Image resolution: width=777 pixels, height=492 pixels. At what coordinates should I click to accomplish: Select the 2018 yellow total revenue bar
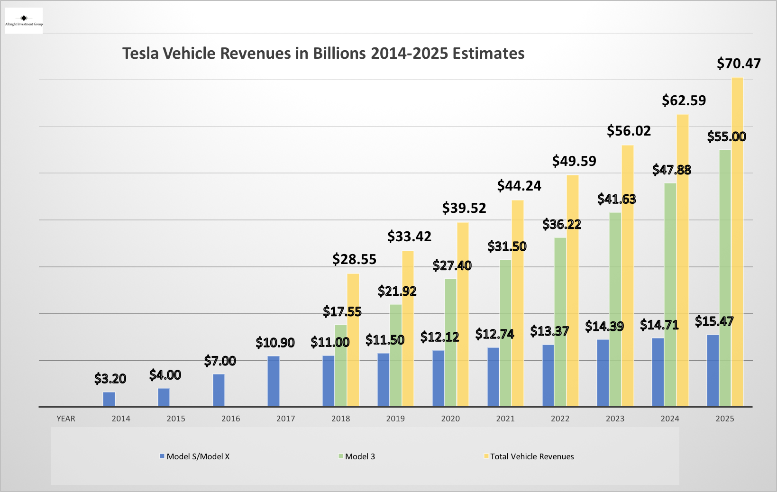[353, 340]
